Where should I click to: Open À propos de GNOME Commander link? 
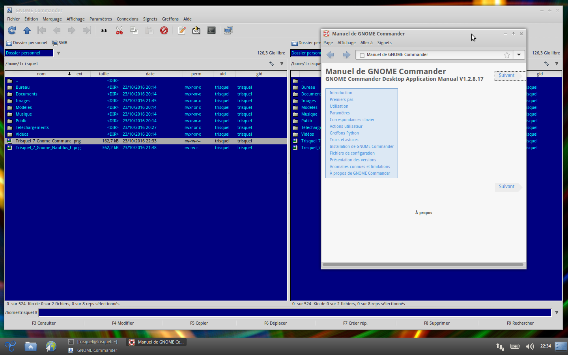360,174
